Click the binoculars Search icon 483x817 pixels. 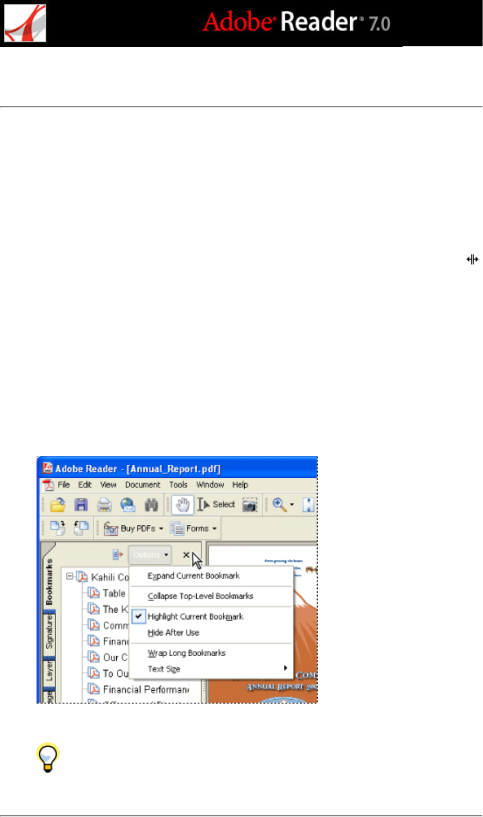pyautogui.click(x=151, y=505)
